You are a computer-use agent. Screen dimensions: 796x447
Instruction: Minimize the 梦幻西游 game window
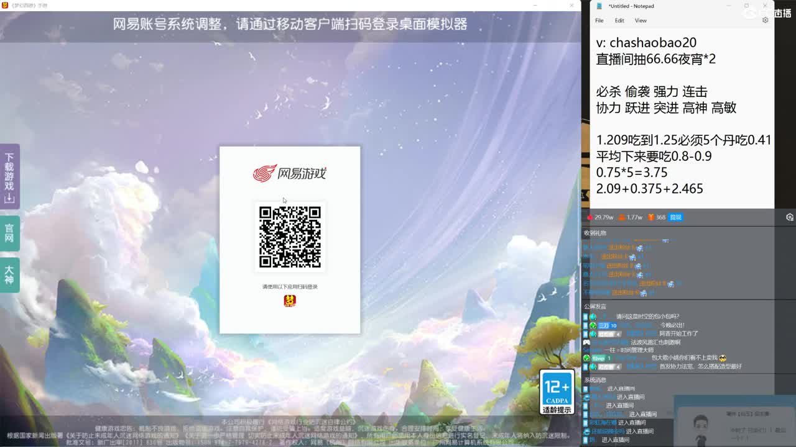pyautogui.click(x=536, y=6)
